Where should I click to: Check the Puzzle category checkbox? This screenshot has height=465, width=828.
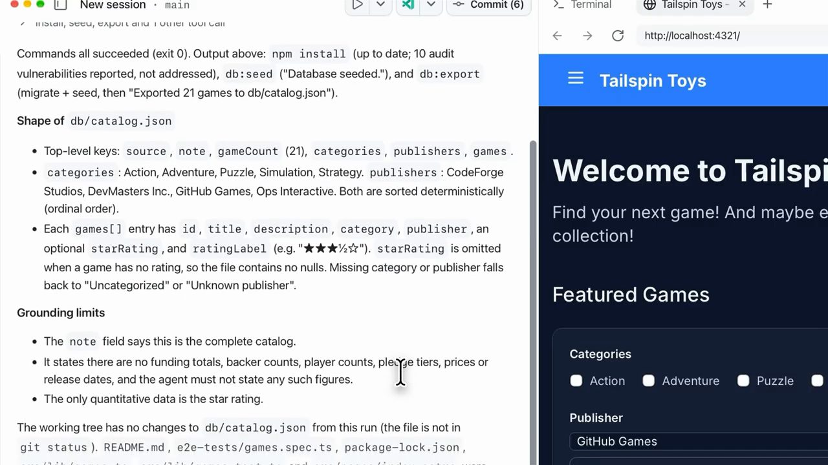point(743,381)
